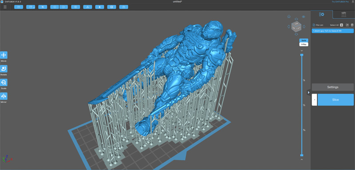Click the downward chevron above layer slider
The width and height of the screenshot is (355, 170).
tap(302, 51)
